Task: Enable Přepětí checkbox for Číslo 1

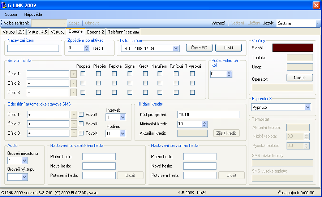Action: pos(99,73)
